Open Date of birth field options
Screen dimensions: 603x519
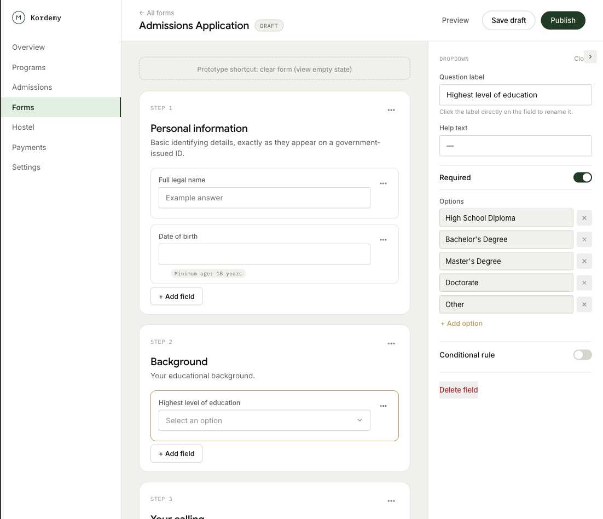click(x=384, y=240)
